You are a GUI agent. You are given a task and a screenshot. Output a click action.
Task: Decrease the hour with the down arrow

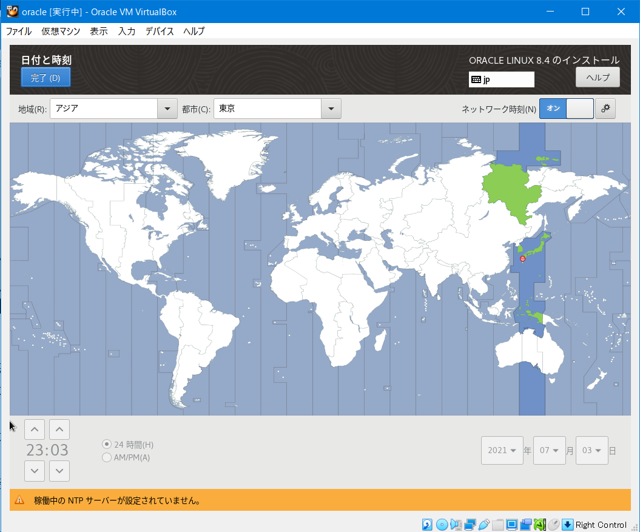(35, 471)
